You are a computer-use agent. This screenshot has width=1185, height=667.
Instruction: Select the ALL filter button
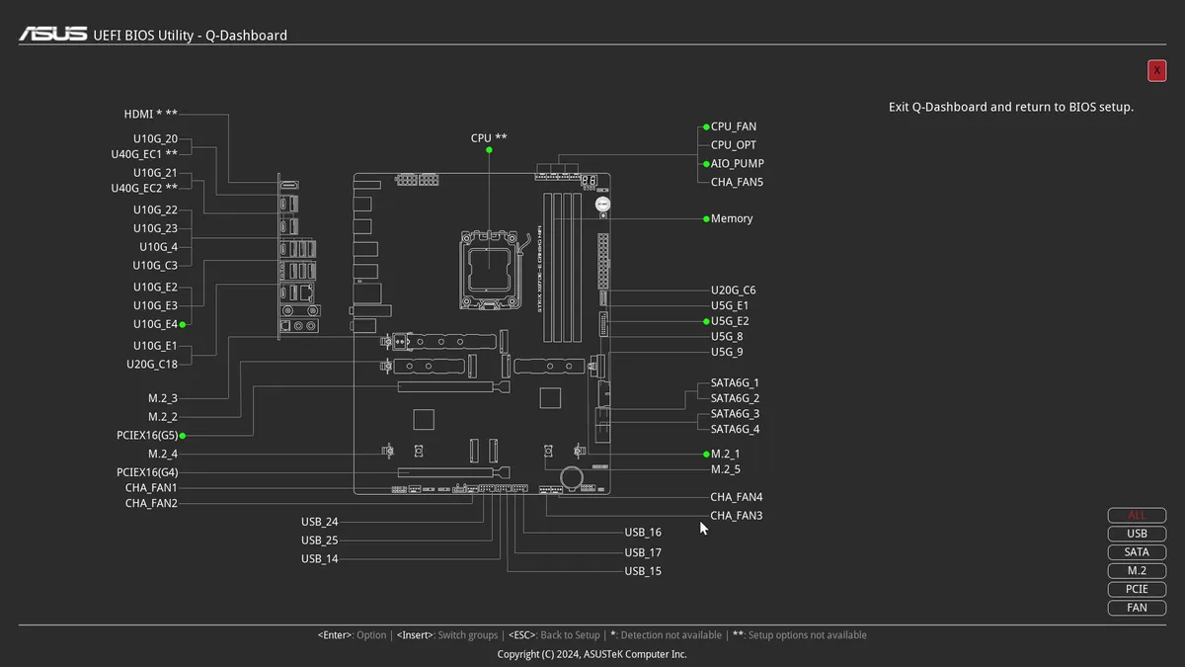[x=1137, y=515]
